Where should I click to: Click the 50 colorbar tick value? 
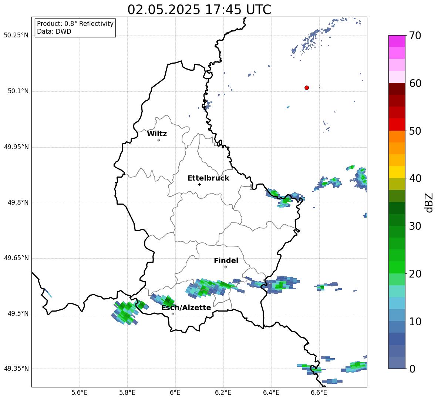point(415,131)
